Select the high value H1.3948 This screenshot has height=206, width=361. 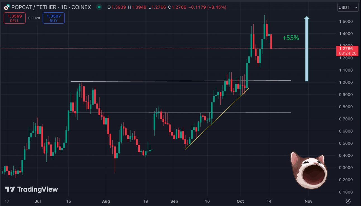[137, 7]
